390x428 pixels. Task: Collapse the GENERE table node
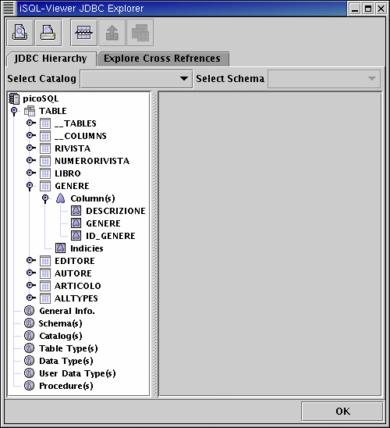pyautogui.click(x=30, y=186)
